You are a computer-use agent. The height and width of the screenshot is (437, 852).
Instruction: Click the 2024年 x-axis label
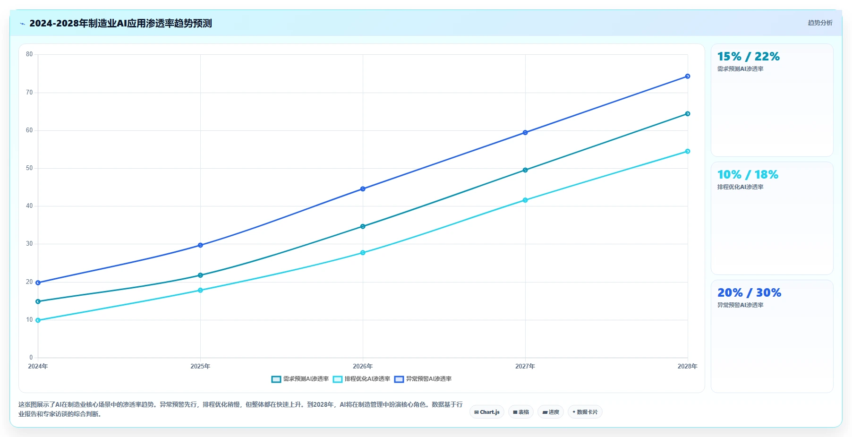coord(38,366)
